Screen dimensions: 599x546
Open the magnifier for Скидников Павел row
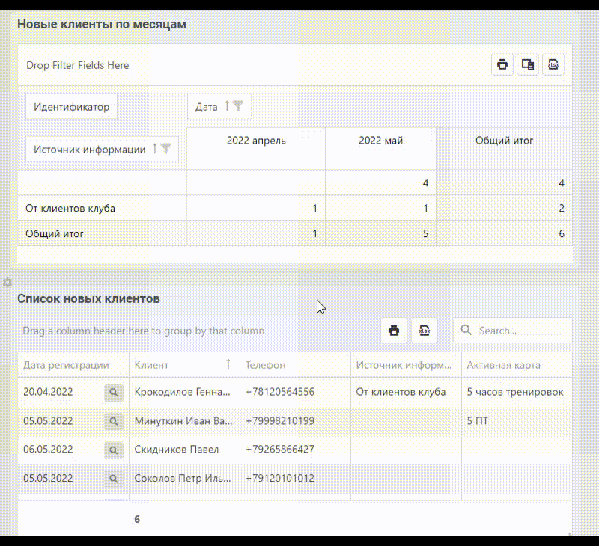click(x=114, y=450)
